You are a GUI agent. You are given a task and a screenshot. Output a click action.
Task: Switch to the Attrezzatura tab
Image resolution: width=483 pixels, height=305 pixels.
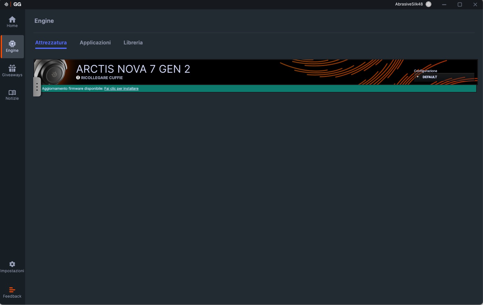[51, 42]
